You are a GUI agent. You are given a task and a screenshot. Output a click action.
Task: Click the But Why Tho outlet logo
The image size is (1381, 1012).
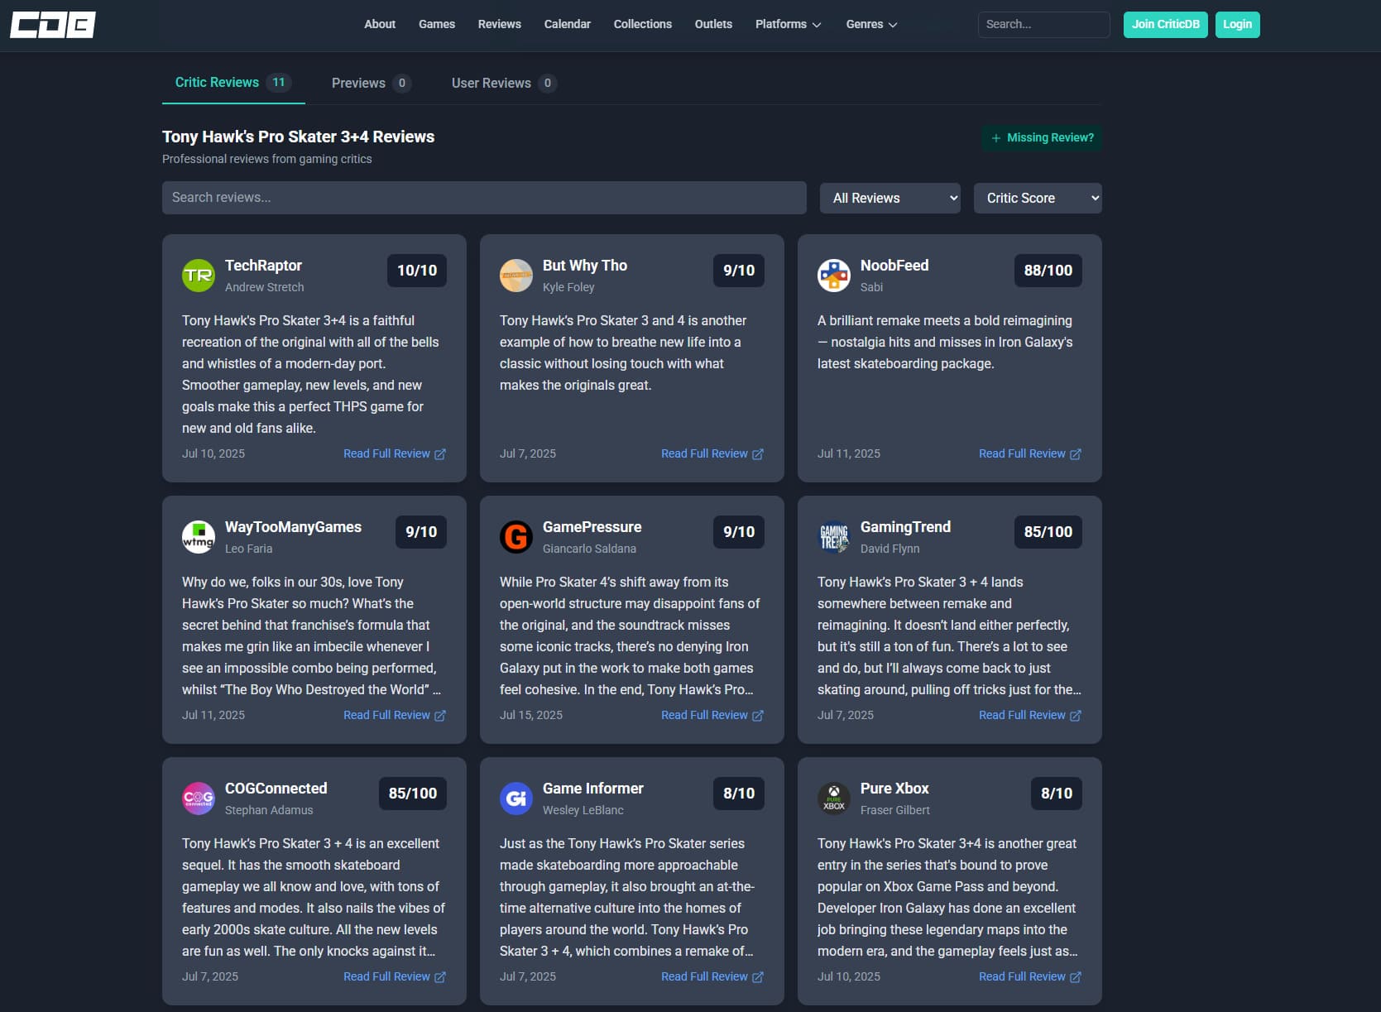516,276
